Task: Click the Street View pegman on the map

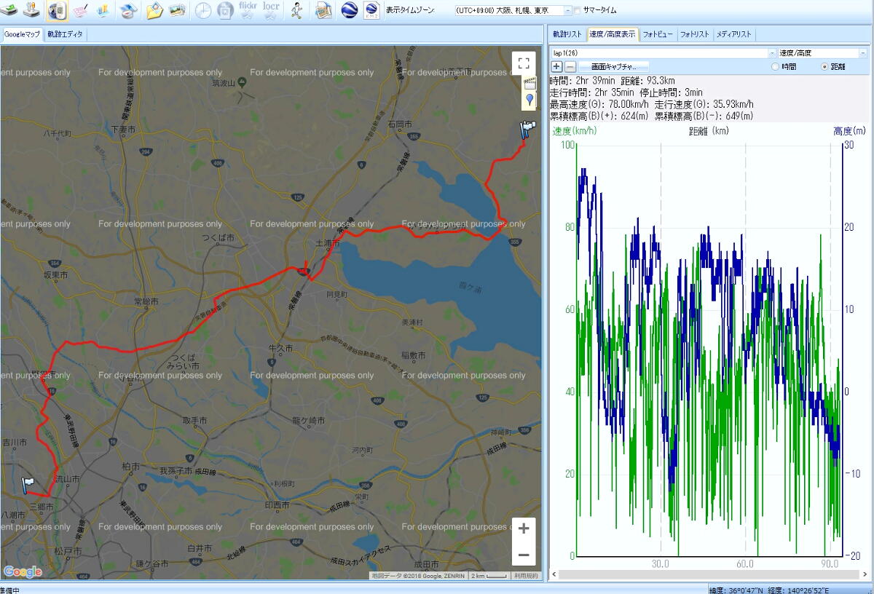Action: [x=529, y=99]
